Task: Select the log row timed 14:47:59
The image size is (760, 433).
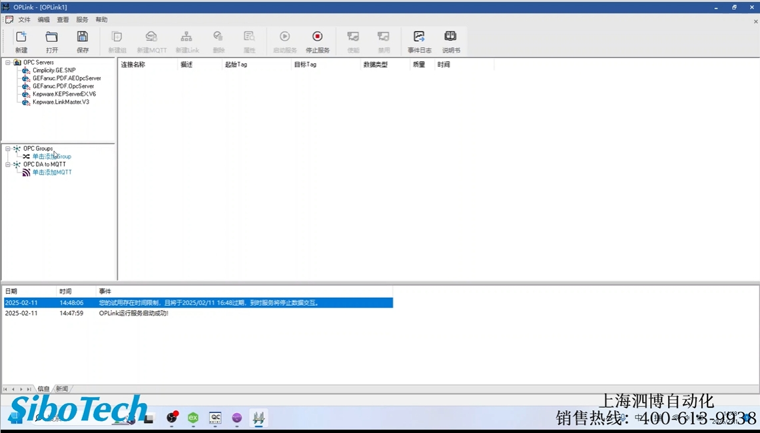Action: 133,313
